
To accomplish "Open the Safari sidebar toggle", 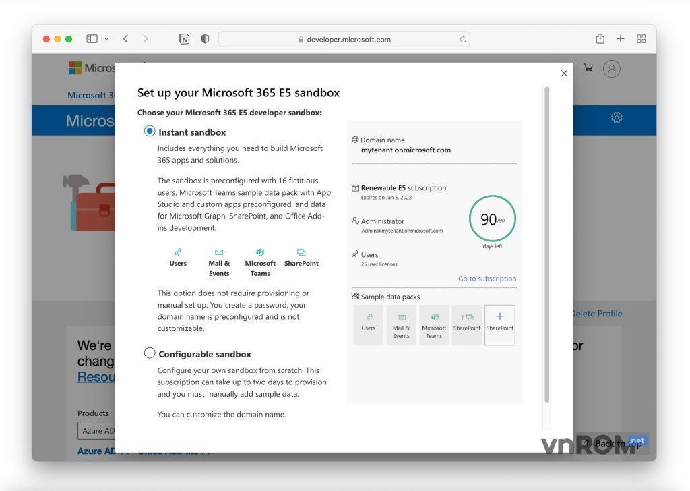I will 92,39.
